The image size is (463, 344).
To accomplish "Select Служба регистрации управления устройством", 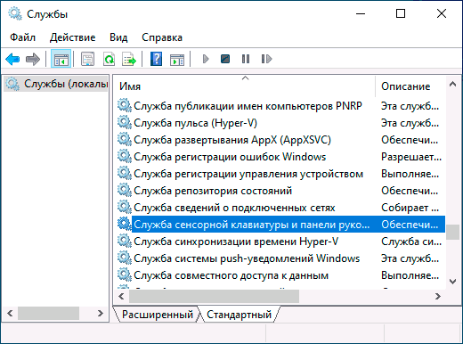I will pos(248,174).
